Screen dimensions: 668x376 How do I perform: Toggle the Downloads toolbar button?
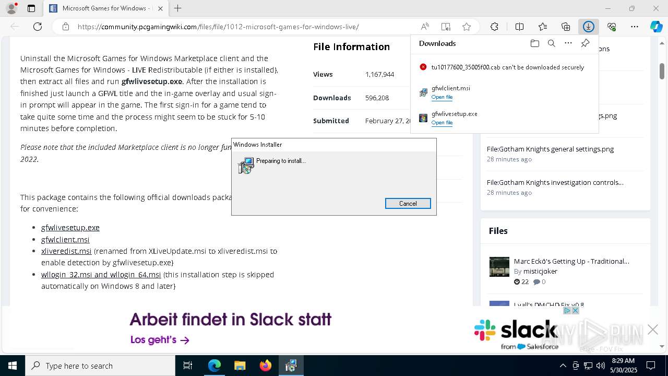tap(589, 27)
